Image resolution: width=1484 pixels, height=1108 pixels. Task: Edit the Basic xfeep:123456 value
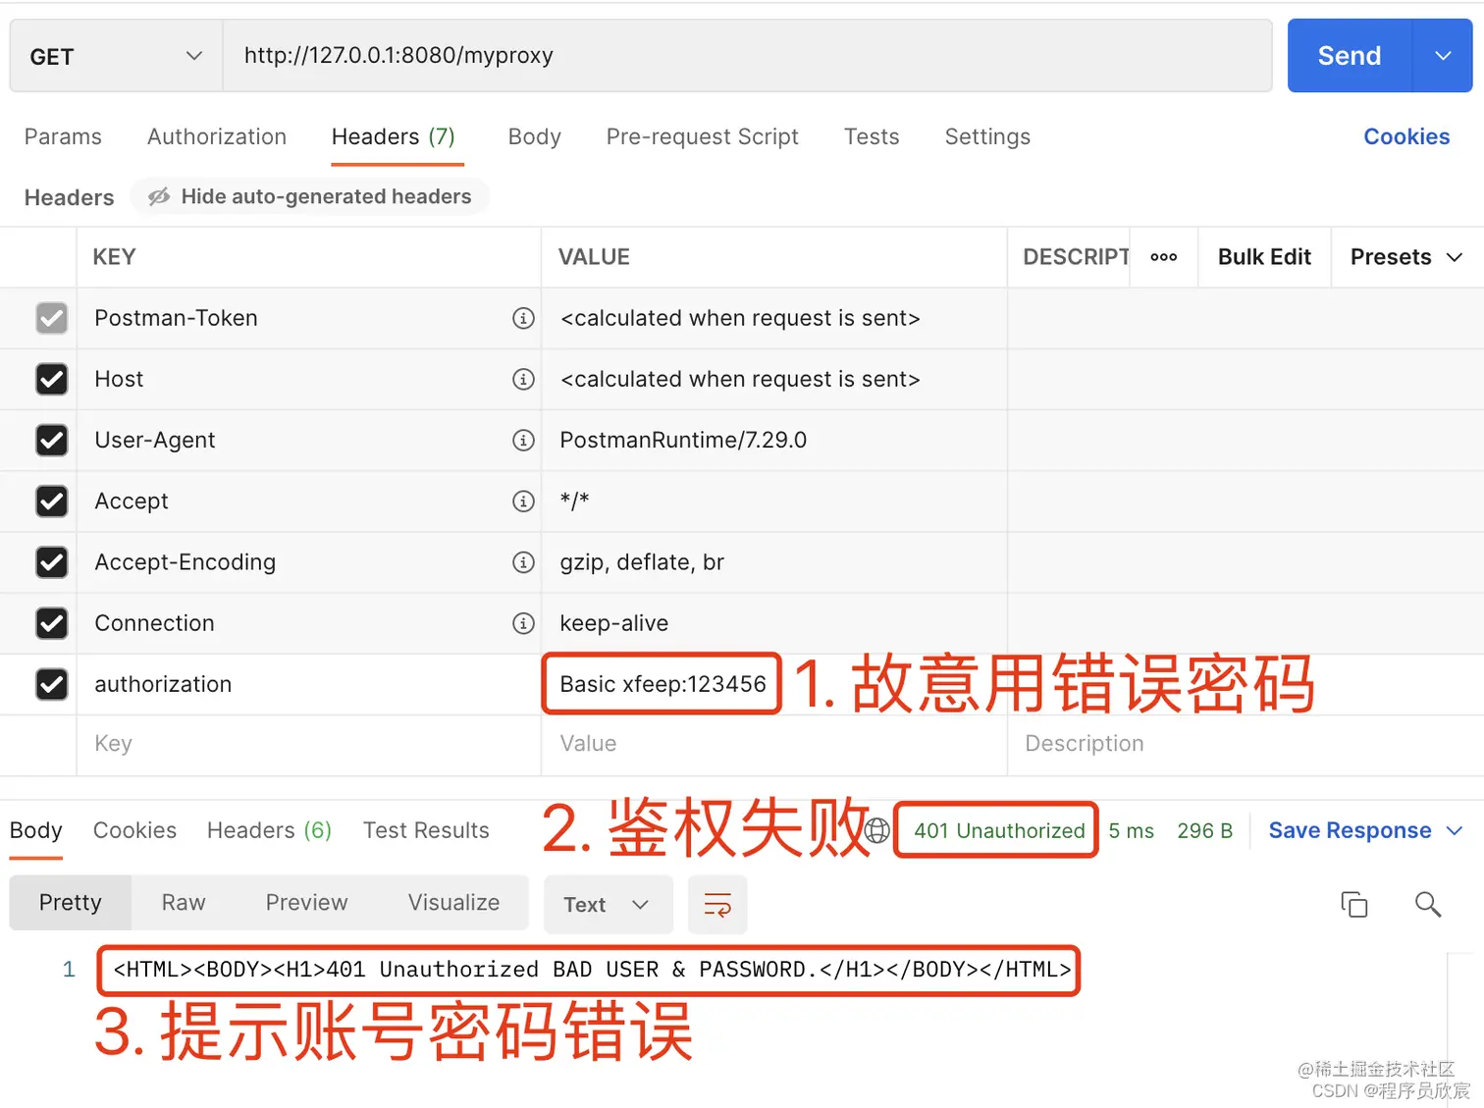click(662, 684)
